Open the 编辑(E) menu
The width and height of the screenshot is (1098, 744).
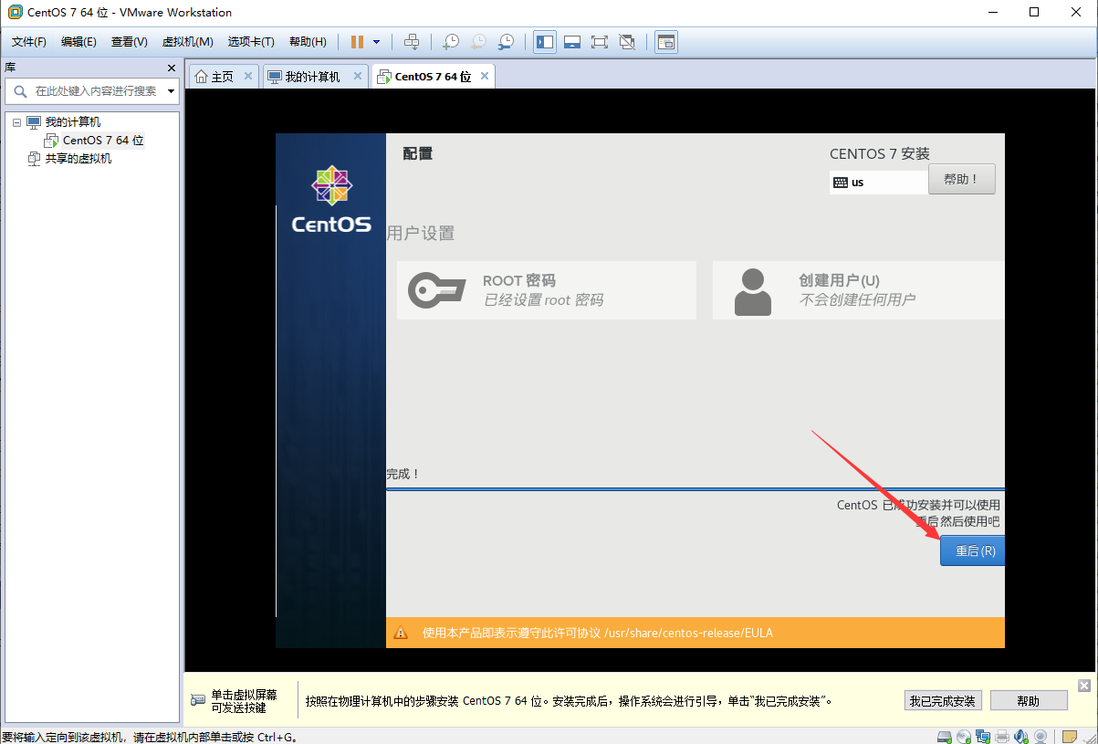click(x=79, y=42)
